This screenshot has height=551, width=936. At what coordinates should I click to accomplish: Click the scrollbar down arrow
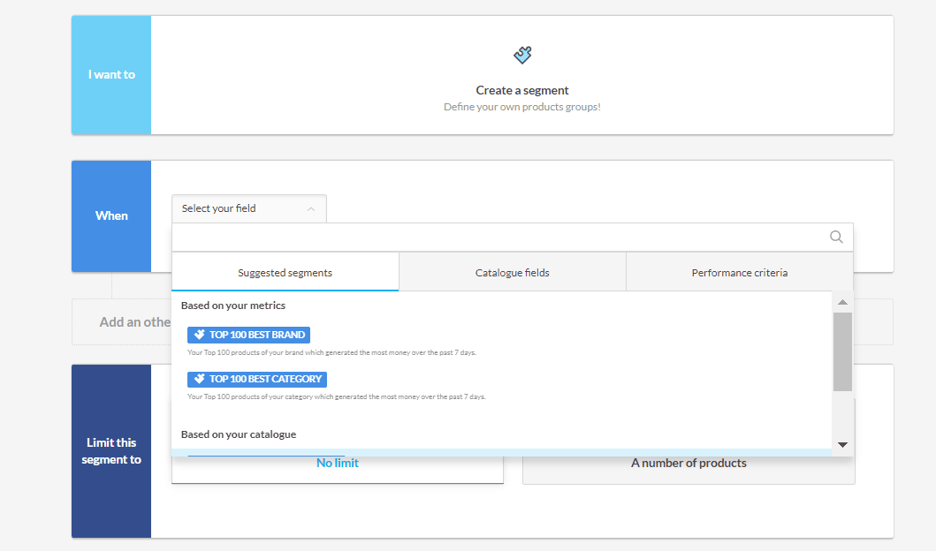click(x=842, y=445)
